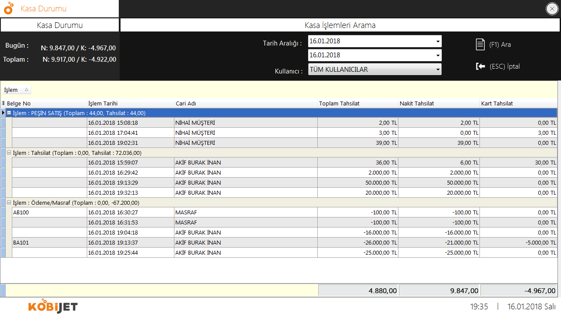Sort by Toplam Tahsilat column header
The image size is (561, 315).
click(358, 104)
